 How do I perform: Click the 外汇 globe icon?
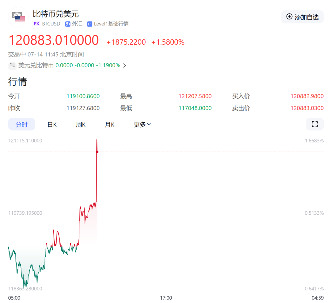coord(67,24)
